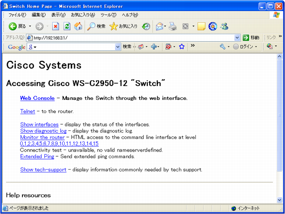Open the Google search box history dropdown
The image size is (285, 214).
[x=118, y=47]
